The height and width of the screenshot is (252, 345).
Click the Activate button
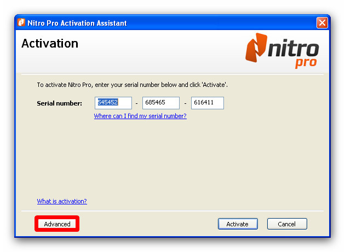(x=238, y=224)
